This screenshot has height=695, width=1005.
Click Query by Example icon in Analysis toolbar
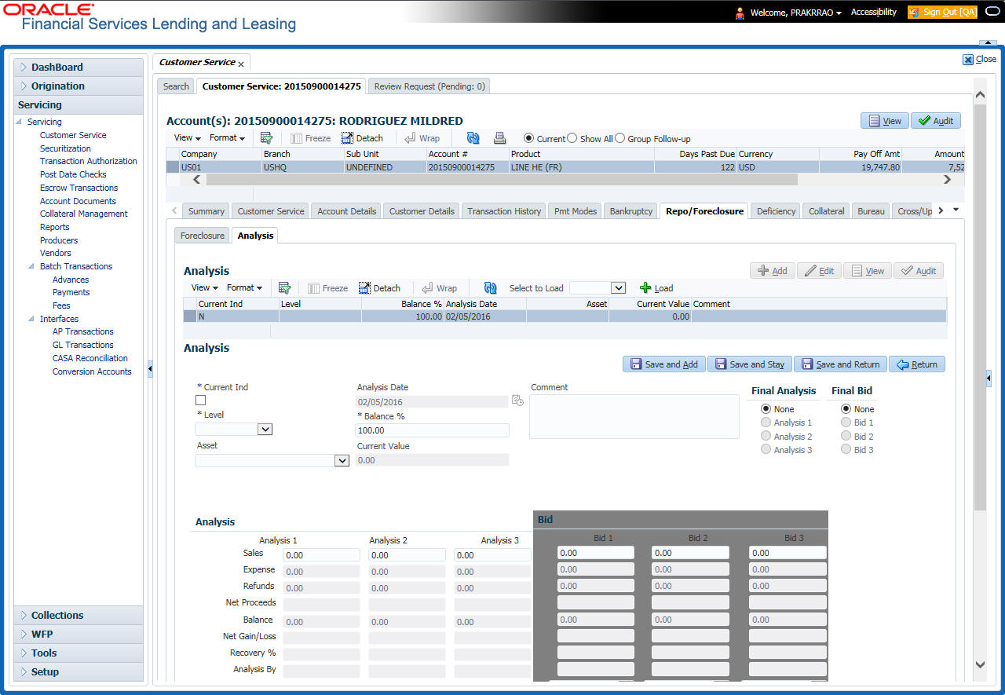[284, 288]
